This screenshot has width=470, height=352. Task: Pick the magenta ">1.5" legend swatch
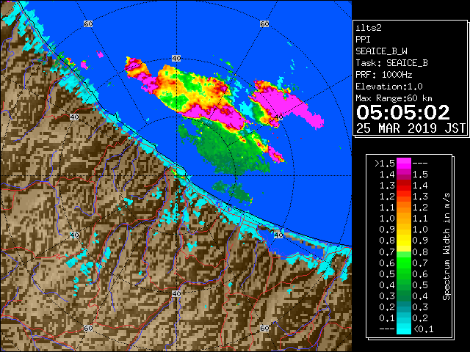point(404,164)
